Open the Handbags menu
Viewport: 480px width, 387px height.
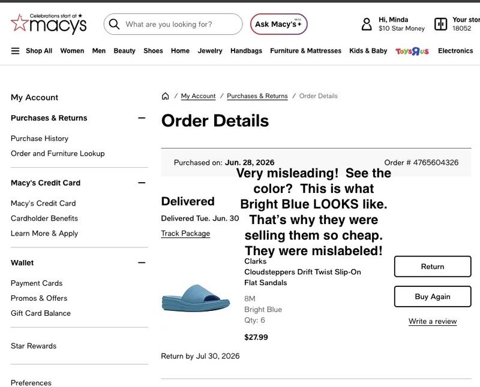point(246,51)
